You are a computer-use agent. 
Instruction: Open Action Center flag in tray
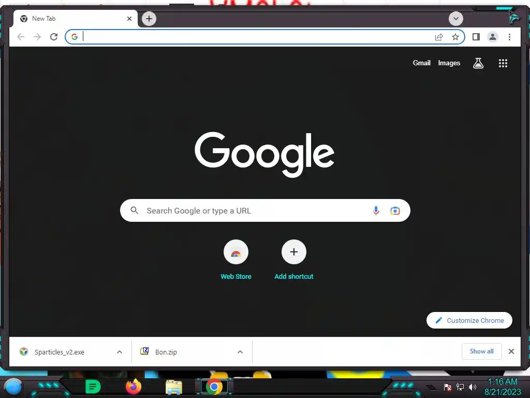click(448, 387)
